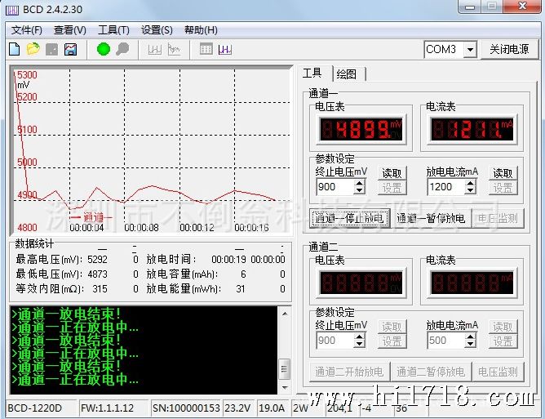Click channel one 放电电流 field showing 1200
Viewport: 545px width, 419px height.
coord(446,187)
